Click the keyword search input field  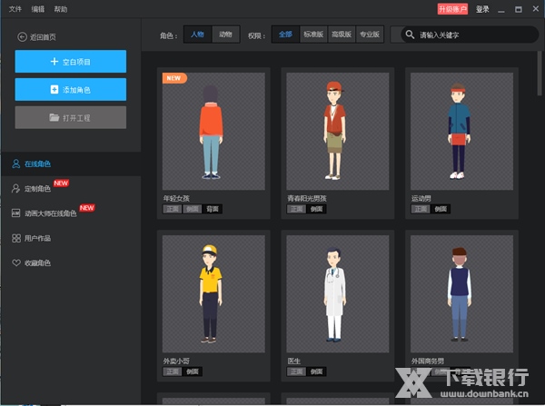(x=472, y=35)
